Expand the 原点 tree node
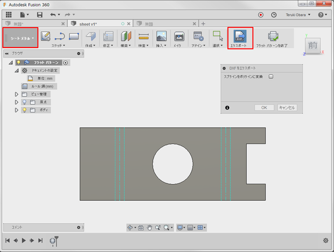The width and height of the screenshot is (334, 252). (16, 102)
